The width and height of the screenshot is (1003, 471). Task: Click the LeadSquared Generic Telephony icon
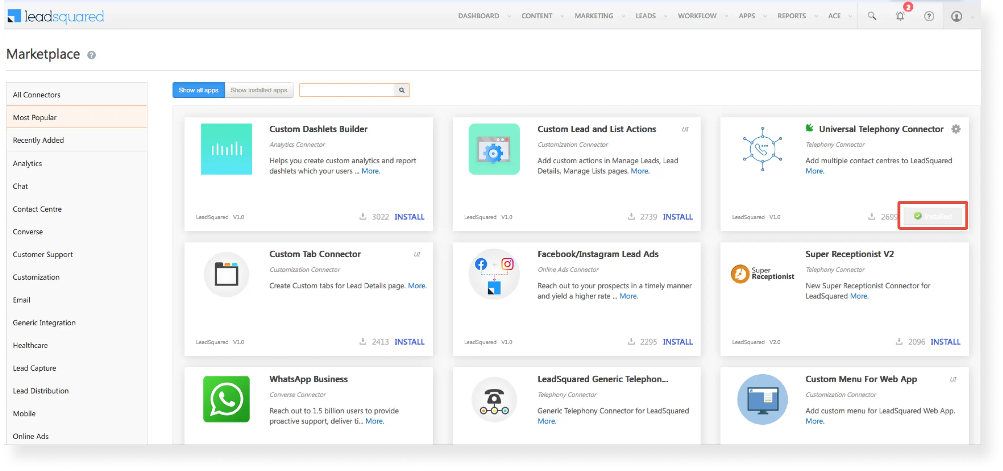[494, 400]
